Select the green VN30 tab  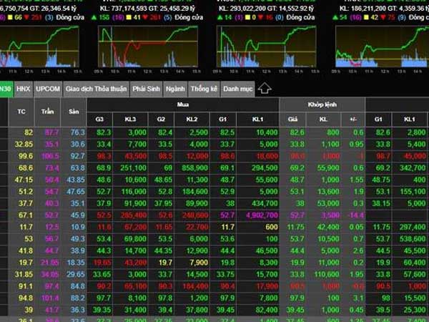click(6, 89)
